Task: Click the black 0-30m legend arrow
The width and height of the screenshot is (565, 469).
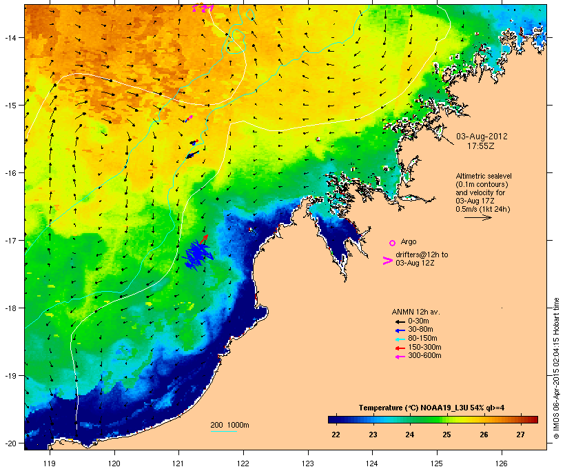Action: (x=400, y=321)
